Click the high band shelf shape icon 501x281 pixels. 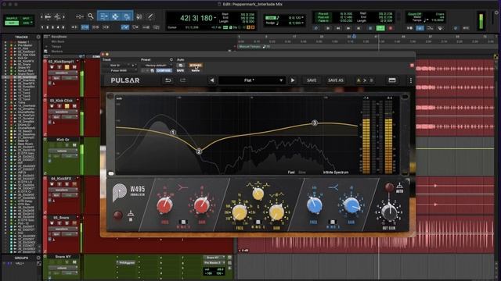click(x=333, y=187)
